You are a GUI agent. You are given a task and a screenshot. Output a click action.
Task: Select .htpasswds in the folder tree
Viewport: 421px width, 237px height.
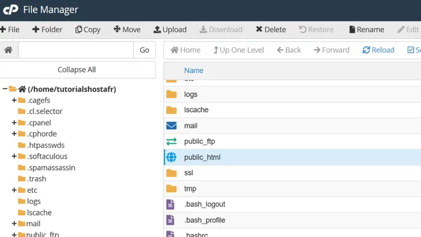click(45, 145)
